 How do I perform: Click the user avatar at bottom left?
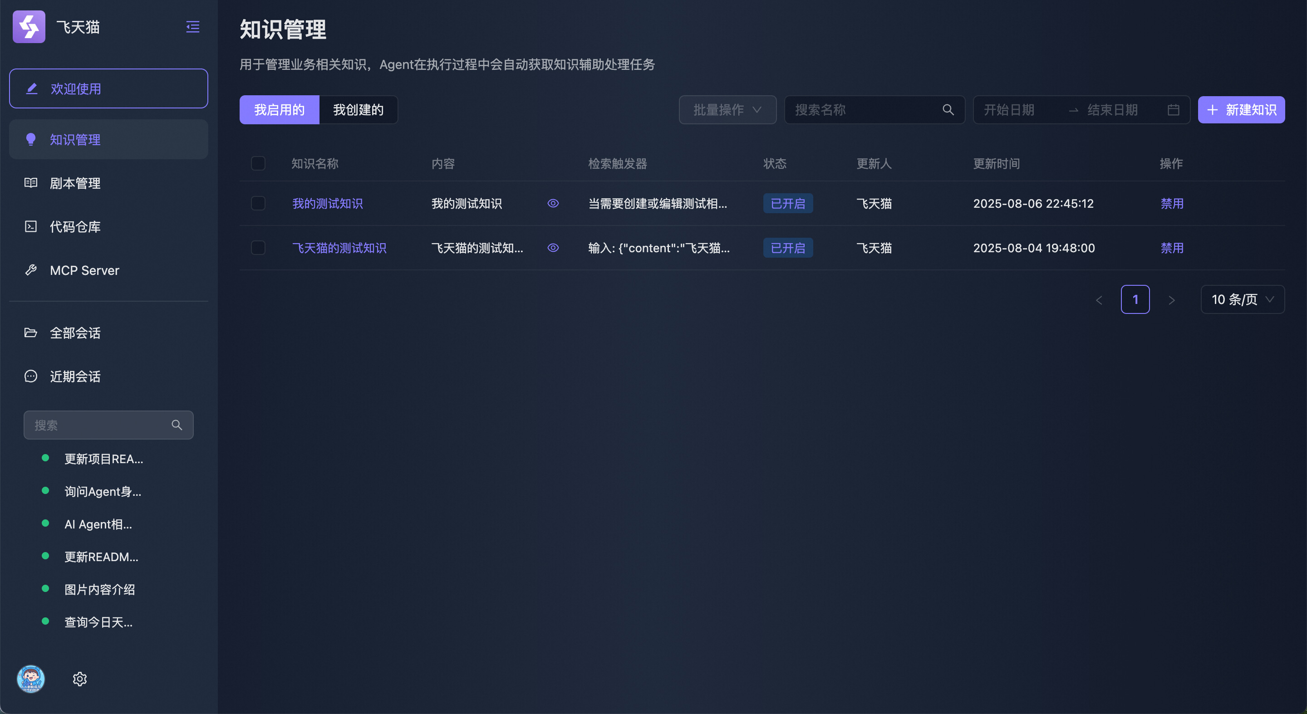click(x=31, y=679)
